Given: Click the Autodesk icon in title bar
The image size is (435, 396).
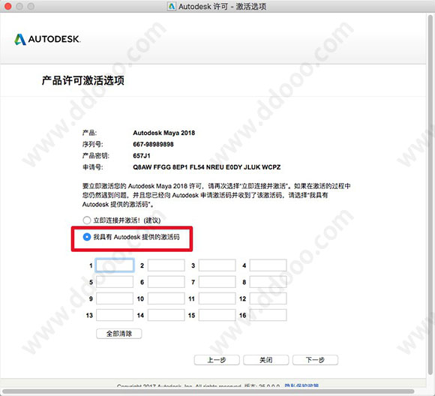Looking at the screenshot, I should (x=172, y=6).
